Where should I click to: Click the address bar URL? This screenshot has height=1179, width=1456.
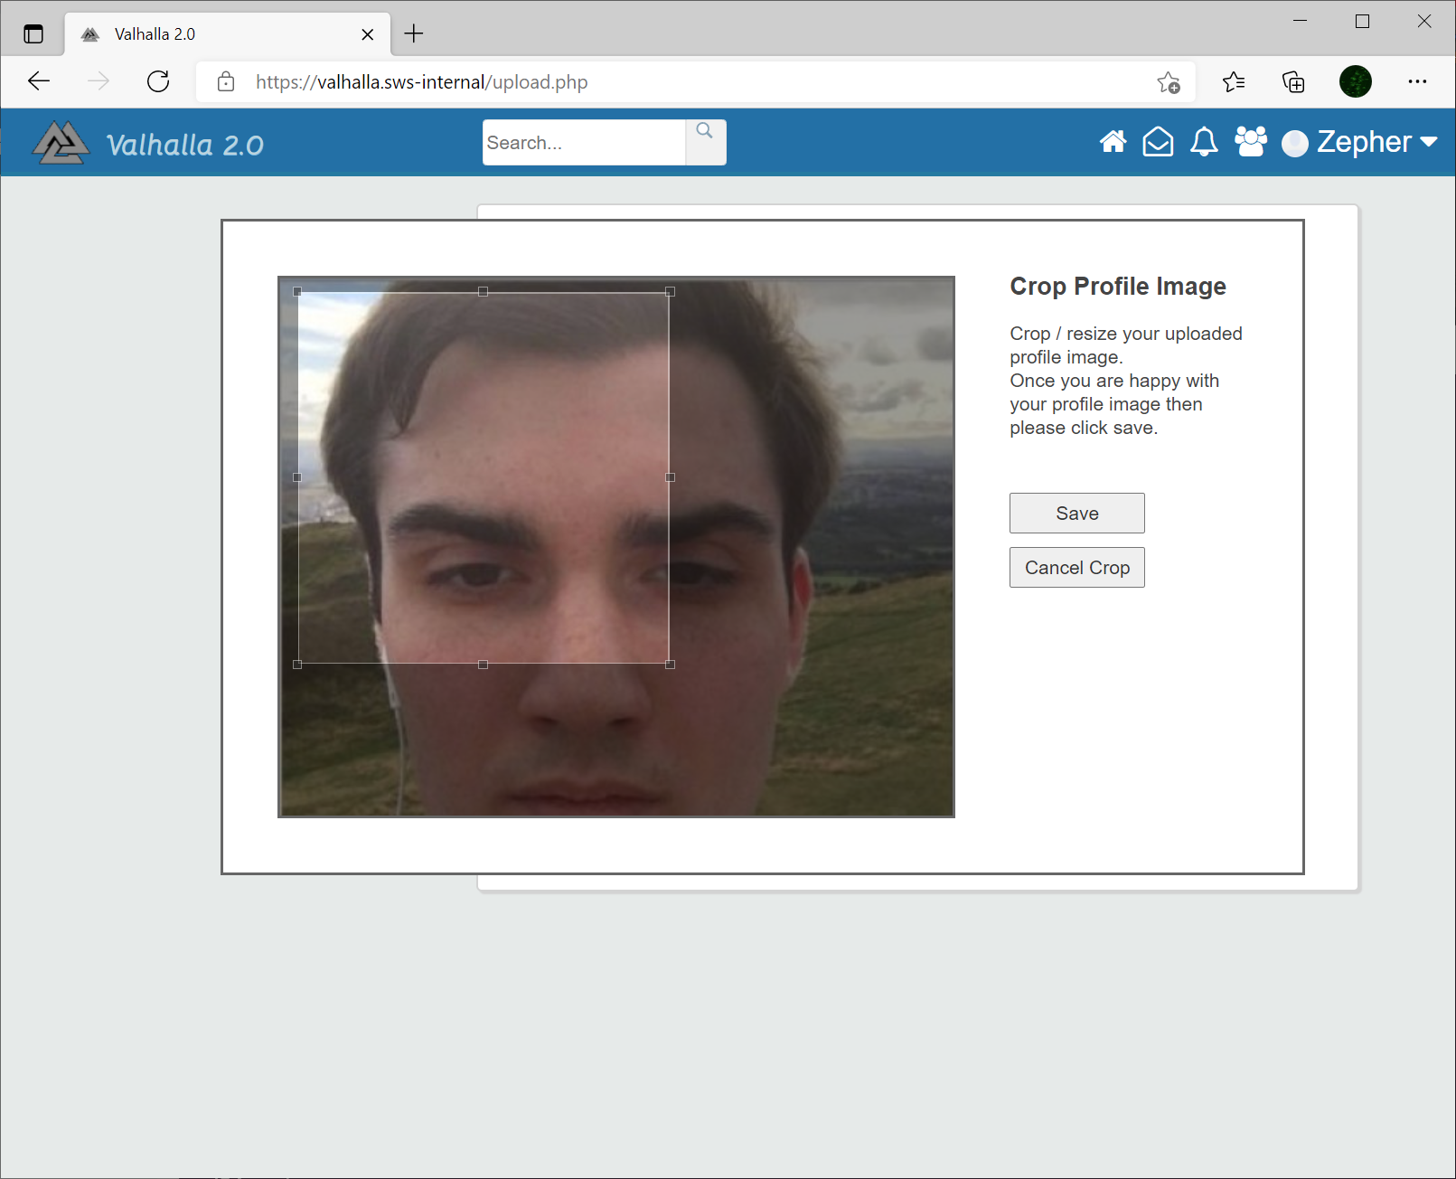(421, 82)
